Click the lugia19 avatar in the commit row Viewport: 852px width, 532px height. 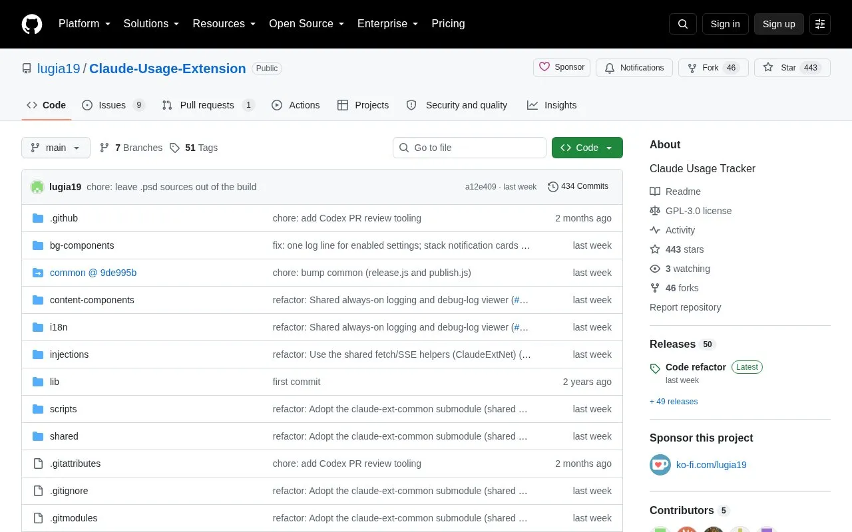point(37,187)
